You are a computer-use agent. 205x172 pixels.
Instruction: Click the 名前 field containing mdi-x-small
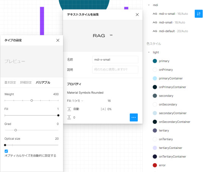(x=115, y=59)
